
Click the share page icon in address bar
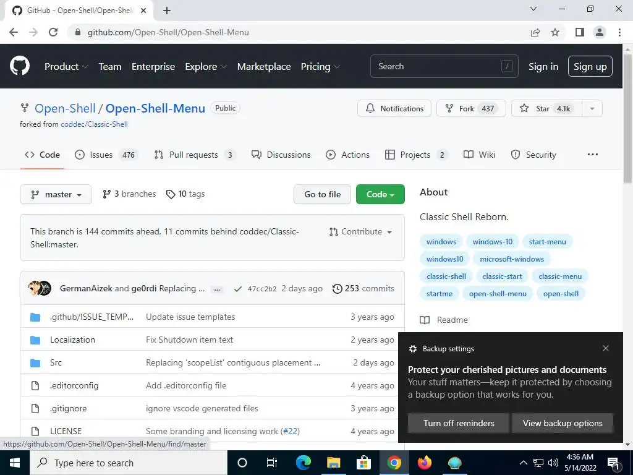tap(535, 32)
